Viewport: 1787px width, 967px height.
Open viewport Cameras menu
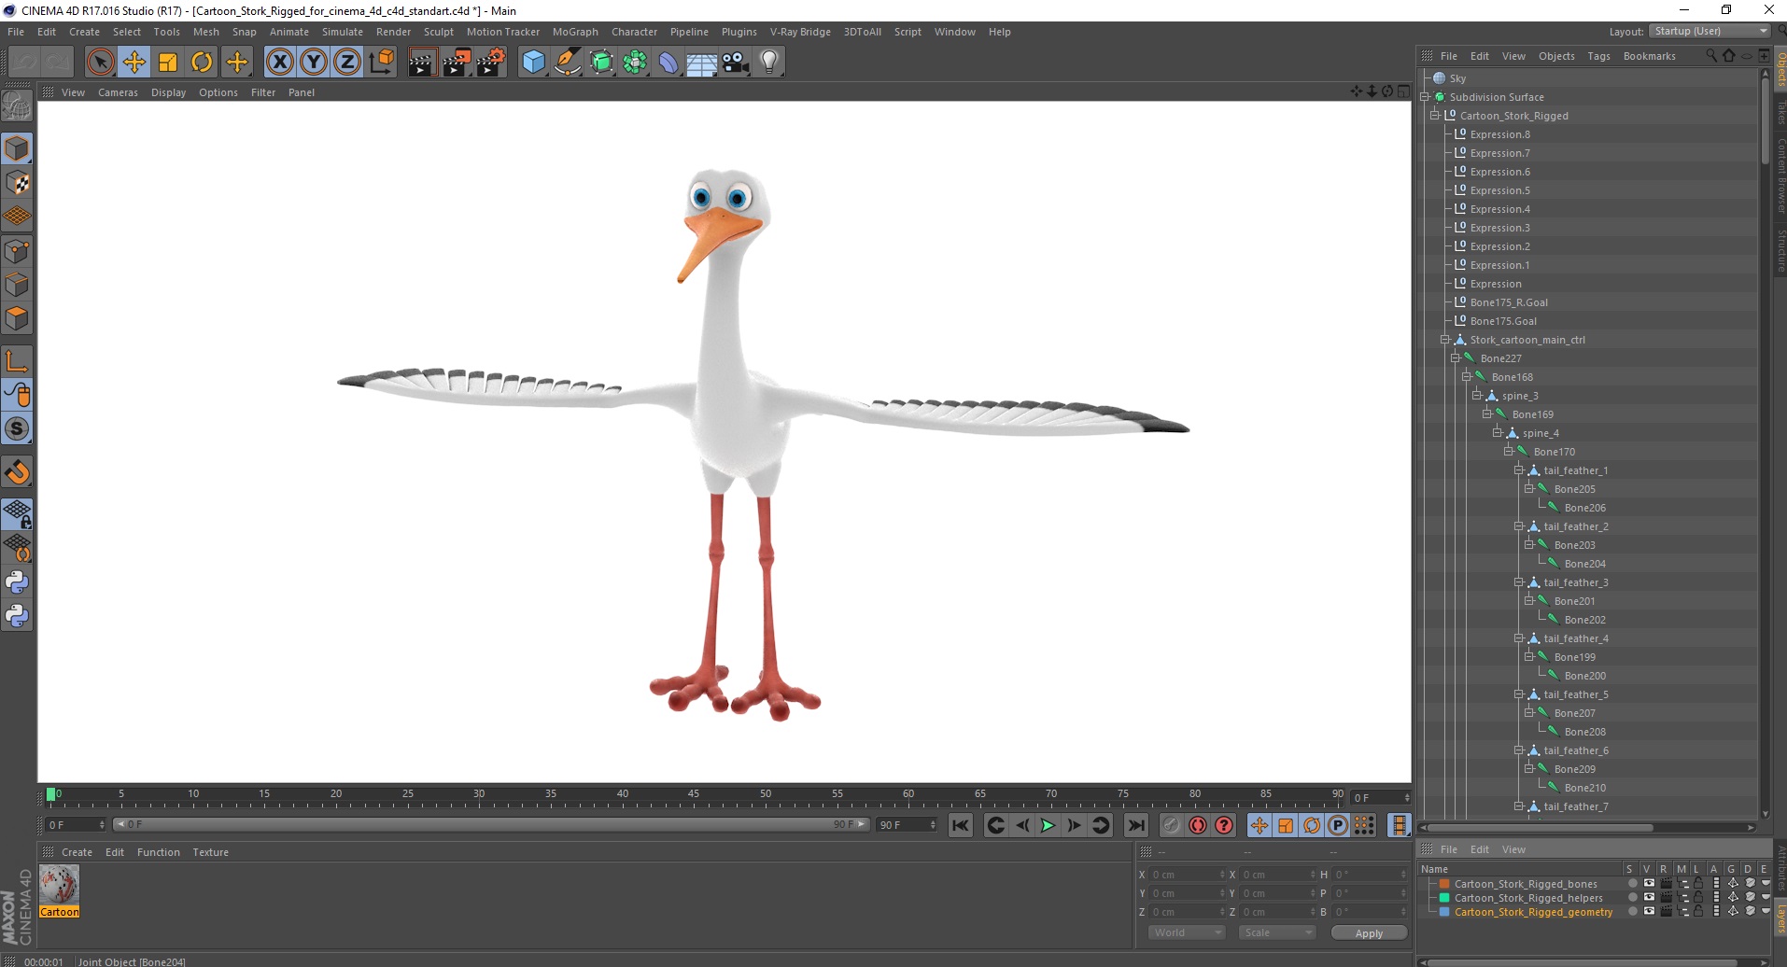point(118,92)
